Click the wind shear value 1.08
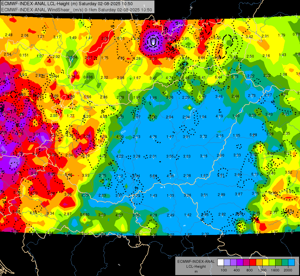 click(283, 74)
